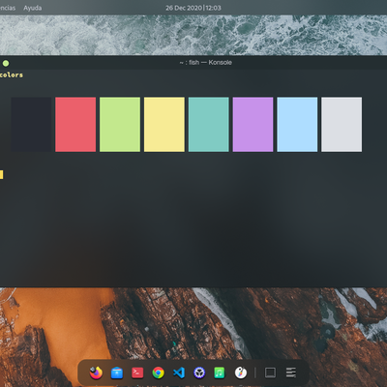
Task: Click the 26 Dec 2020 clock
Action: [x=193, y=8]
